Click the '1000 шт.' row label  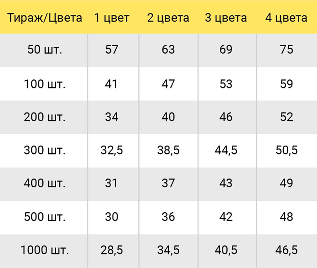(x=45, y=250)
